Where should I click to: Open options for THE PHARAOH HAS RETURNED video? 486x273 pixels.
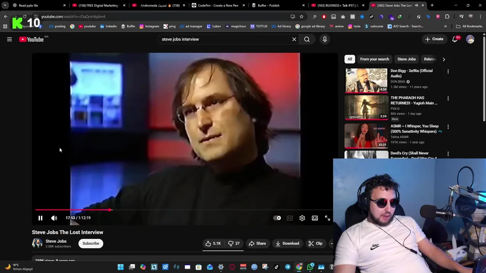448,99
